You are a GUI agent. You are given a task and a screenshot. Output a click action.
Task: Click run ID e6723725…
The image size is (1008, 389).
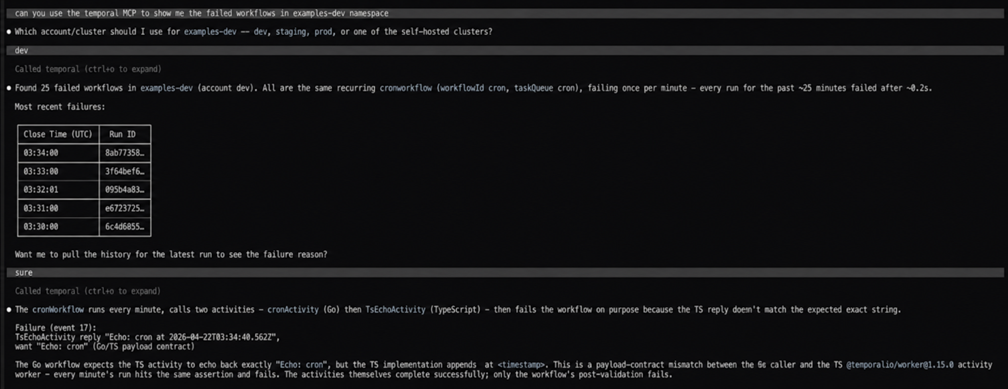pyautogui.click(x=124, y=208)
